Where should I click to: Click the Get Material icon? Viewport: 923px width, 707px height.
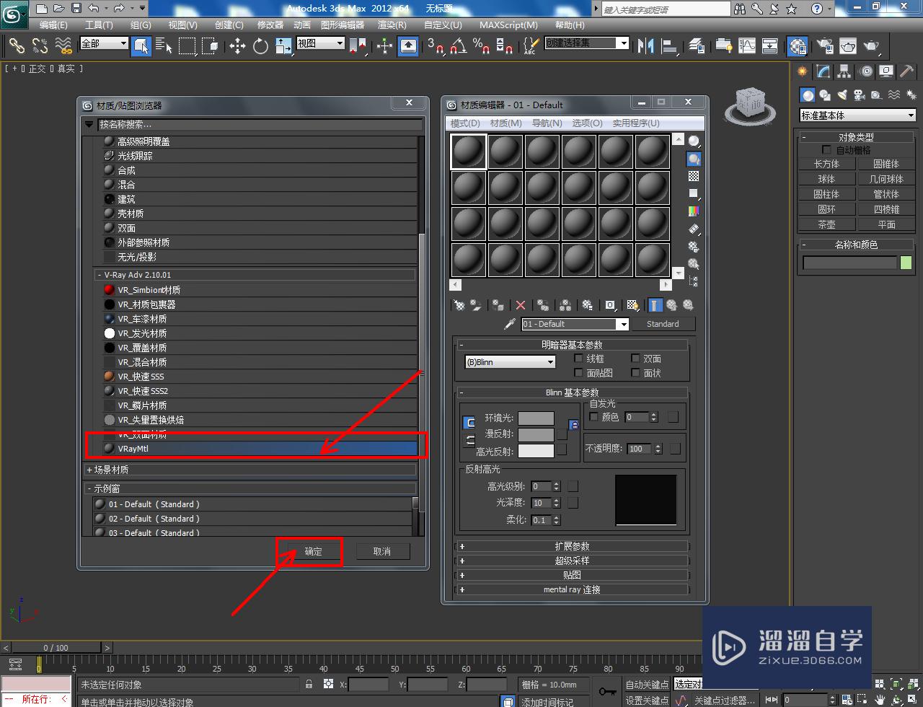point(458,305)
